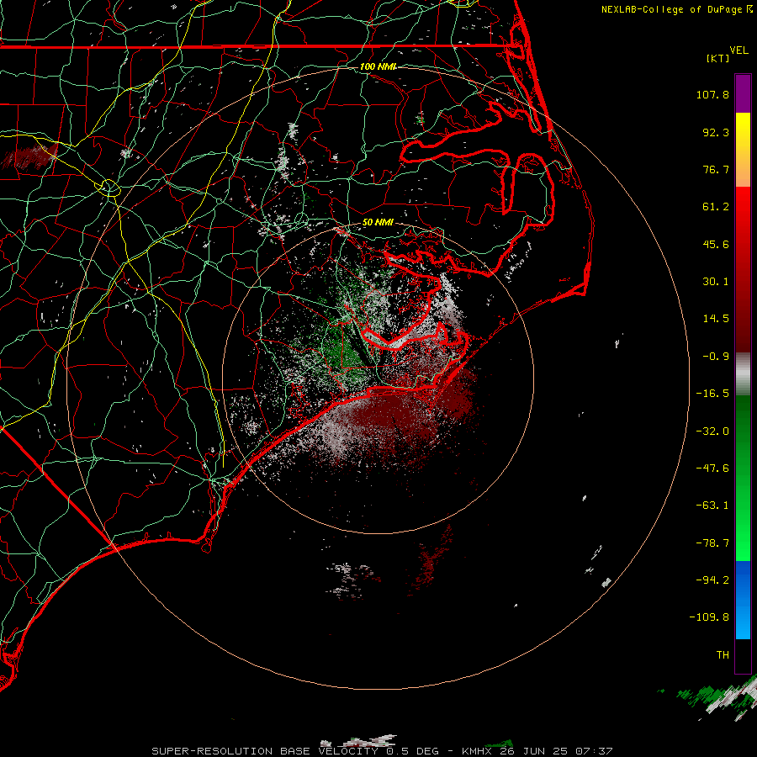Click the Super-Resolution Base Velocity caption
757x757 pixels.
tap(382, 751)
